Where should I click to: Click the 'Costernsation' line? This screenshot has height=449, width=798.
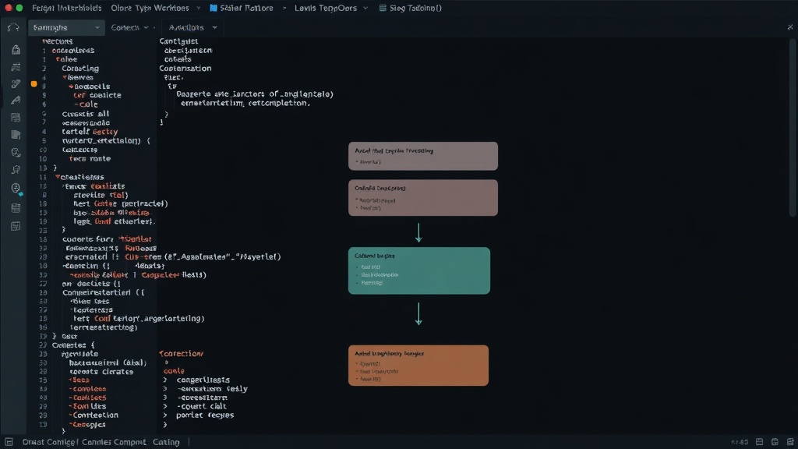[185, 69]
